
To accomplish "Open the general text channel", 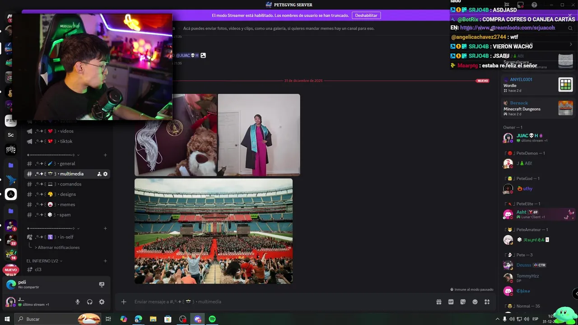I will [67, 163].
